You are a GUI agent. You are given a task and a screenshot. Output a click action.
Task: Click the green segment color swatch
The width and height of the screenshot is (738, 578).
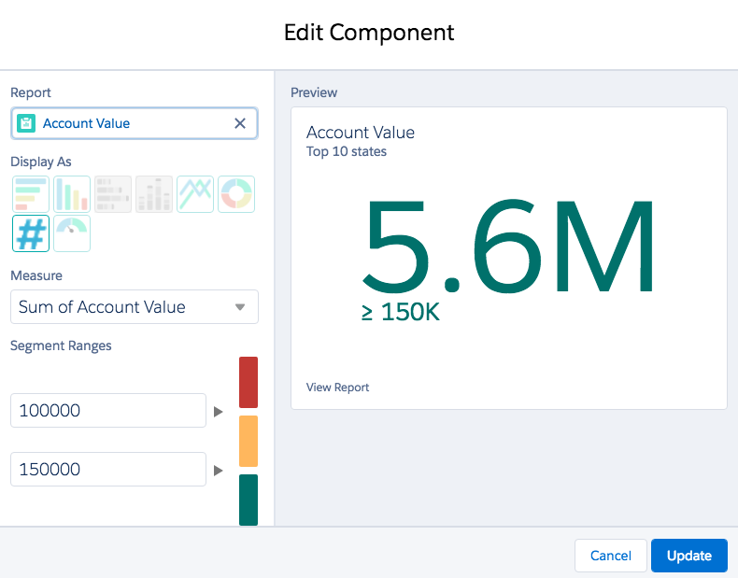(248, 500)
